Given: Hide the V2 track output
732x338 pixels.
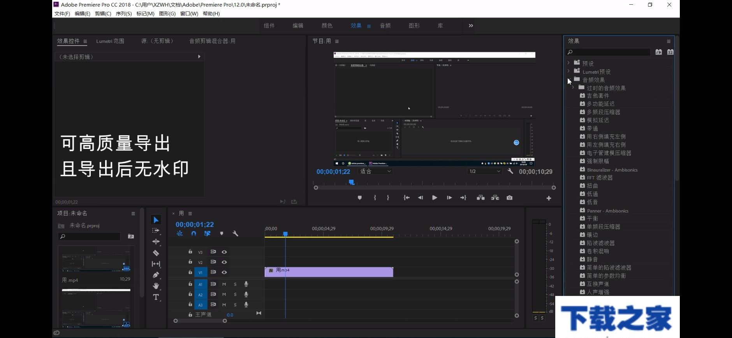Looking at the screenshot, I should [224, 262].
